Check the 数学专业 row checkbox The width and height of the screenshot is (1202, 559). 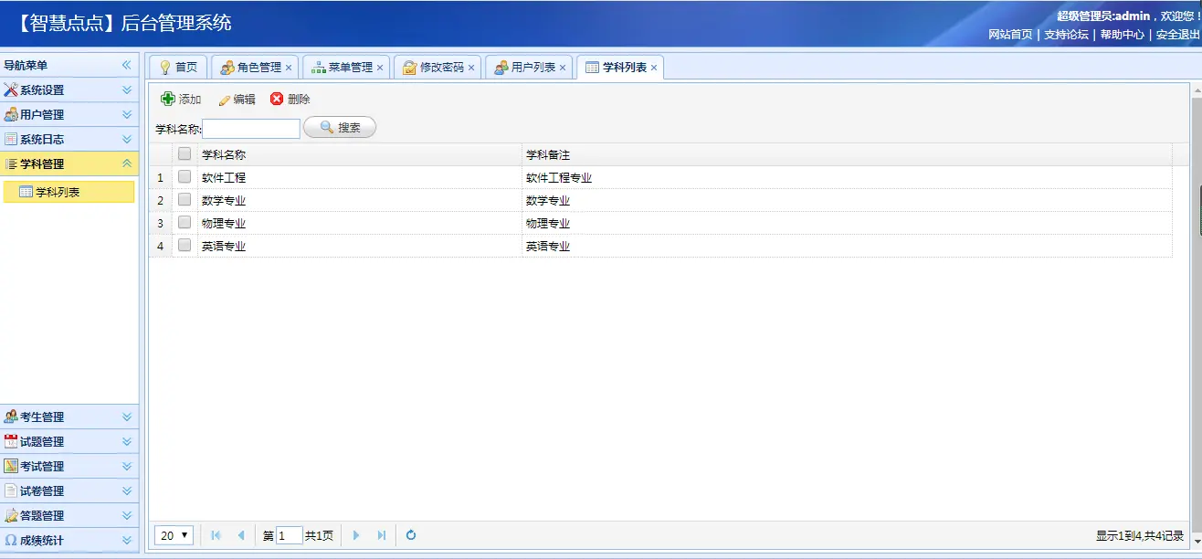pyautogui.click(x=185, y=200)
